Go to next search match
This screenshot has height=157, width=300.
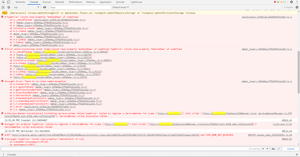[267, 149]
